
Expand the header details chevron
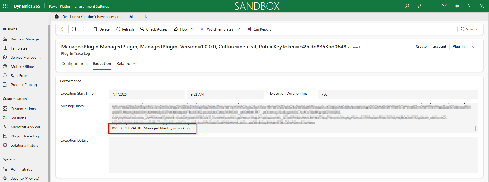click(x=474, y=47)
